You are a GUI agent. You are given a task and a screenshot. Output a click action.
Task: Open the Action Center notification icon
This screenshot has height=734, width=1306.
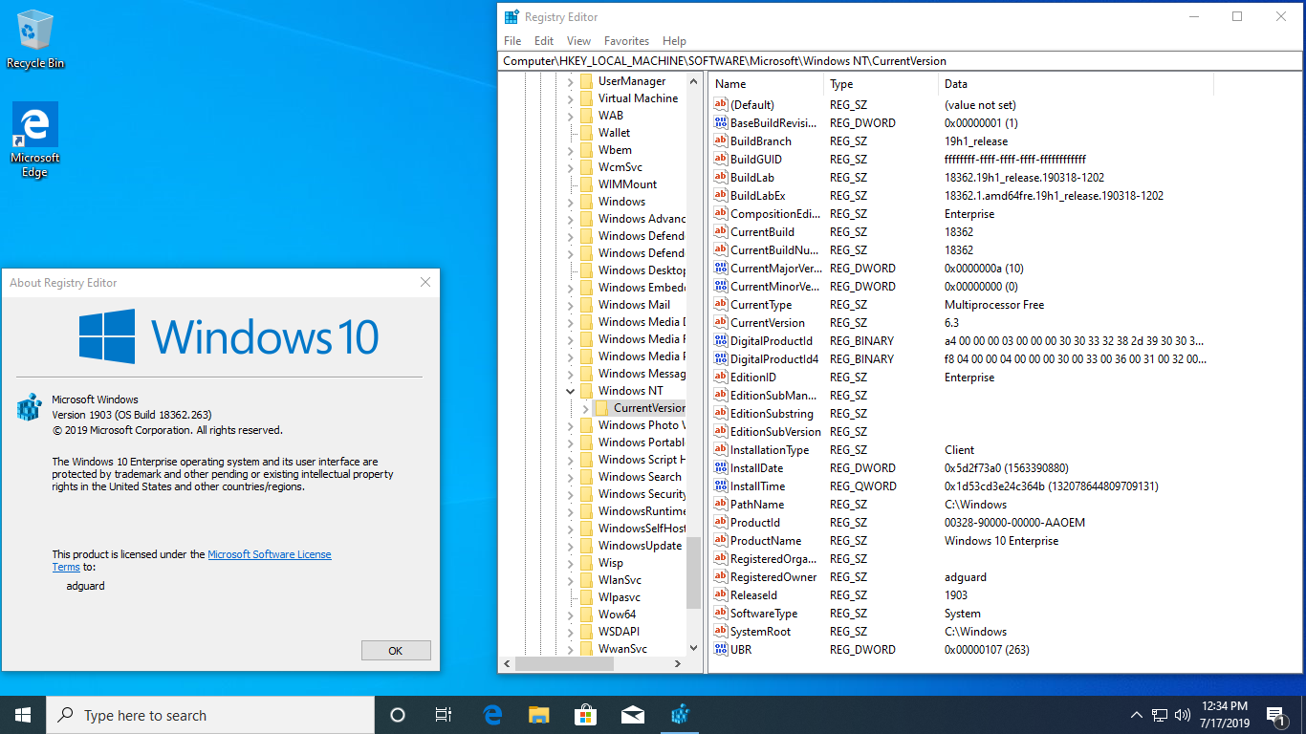[1275, 715]
